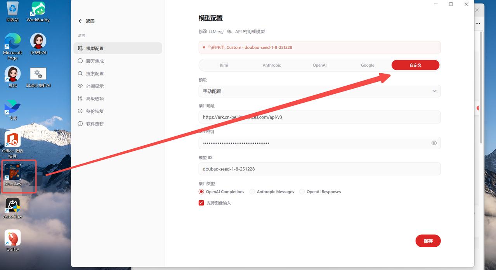Screen dimensions: 496x270
Task: Click the back arrow next to 返回
Action: (x=80, y=21)
